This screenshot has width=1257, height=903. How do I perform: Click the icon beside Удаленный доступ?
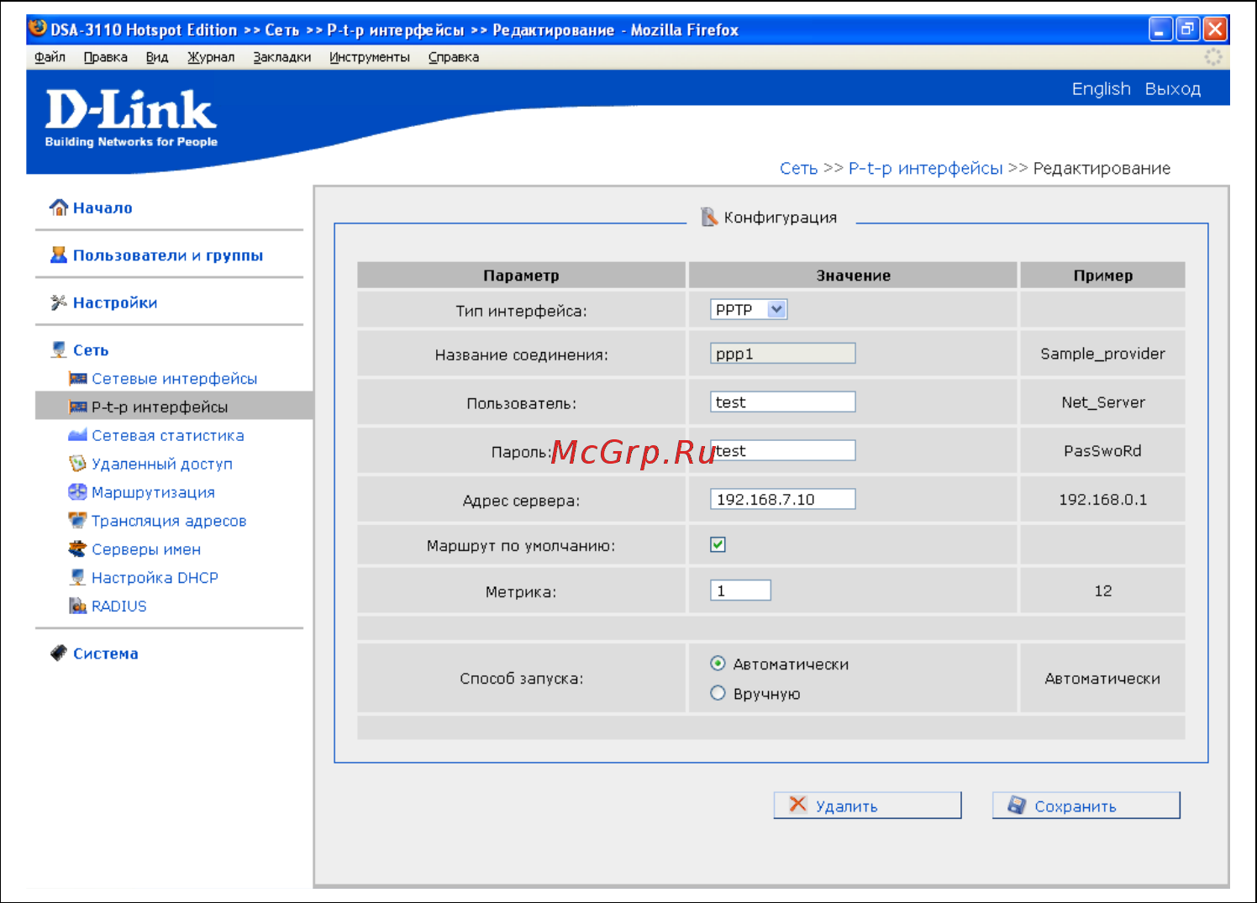pyautogui.click(x=78, y=464)
